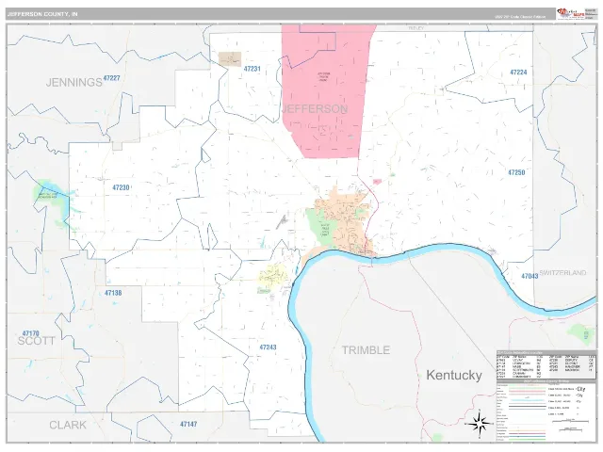Click the SWITZERLAND county label
This screenshot has width=603, height=452.
[562, 273]
